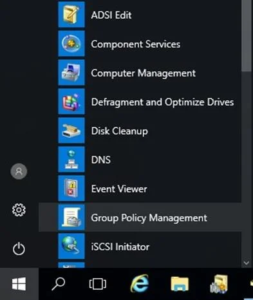This screenshot has width=253, height=300.
Task: Click the Defragment and Optimize Drives icon
Action: point(71,102)
